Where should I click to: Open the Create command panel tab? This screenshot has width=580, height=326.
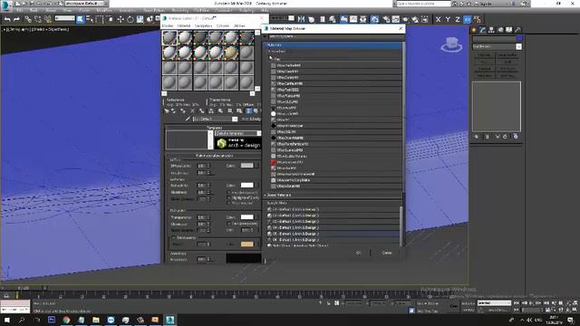(x=474, y=30)
